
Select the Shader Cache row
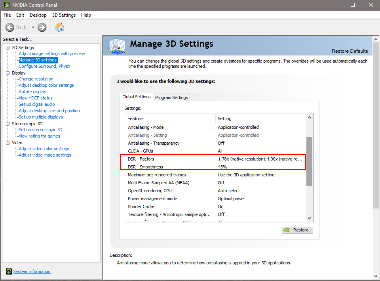click(215, 206)
